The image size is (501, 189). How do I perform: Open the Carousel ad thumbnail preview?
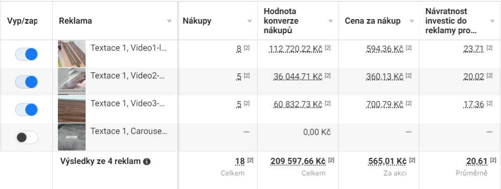click(71, 137)
